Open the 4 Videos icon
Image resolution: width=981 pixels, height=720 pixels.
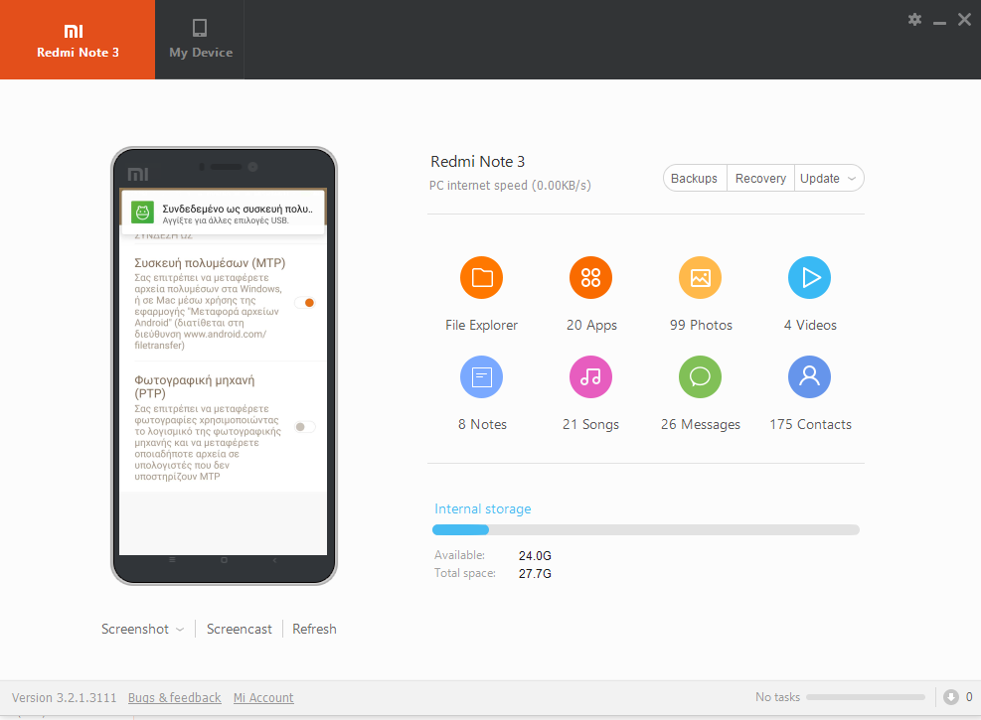click(x=810, y=277)
